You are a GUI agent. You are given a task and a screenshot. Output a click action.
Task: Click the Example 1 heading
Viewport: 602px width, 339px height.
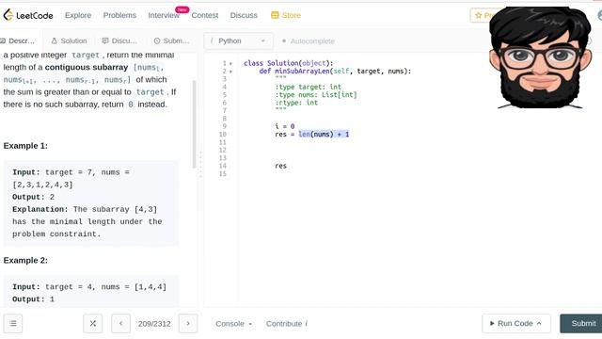click(25, 146)
